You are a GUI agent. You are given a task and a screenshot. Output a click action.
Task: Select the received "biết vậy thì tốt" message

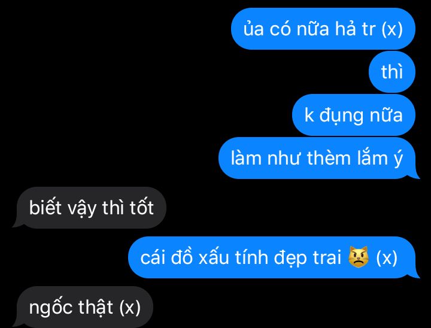89,208
